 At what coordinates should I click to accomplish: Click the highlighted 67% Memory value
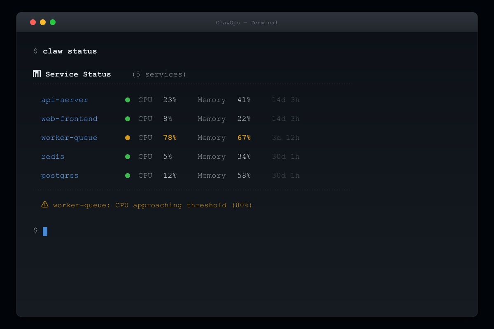244,138
